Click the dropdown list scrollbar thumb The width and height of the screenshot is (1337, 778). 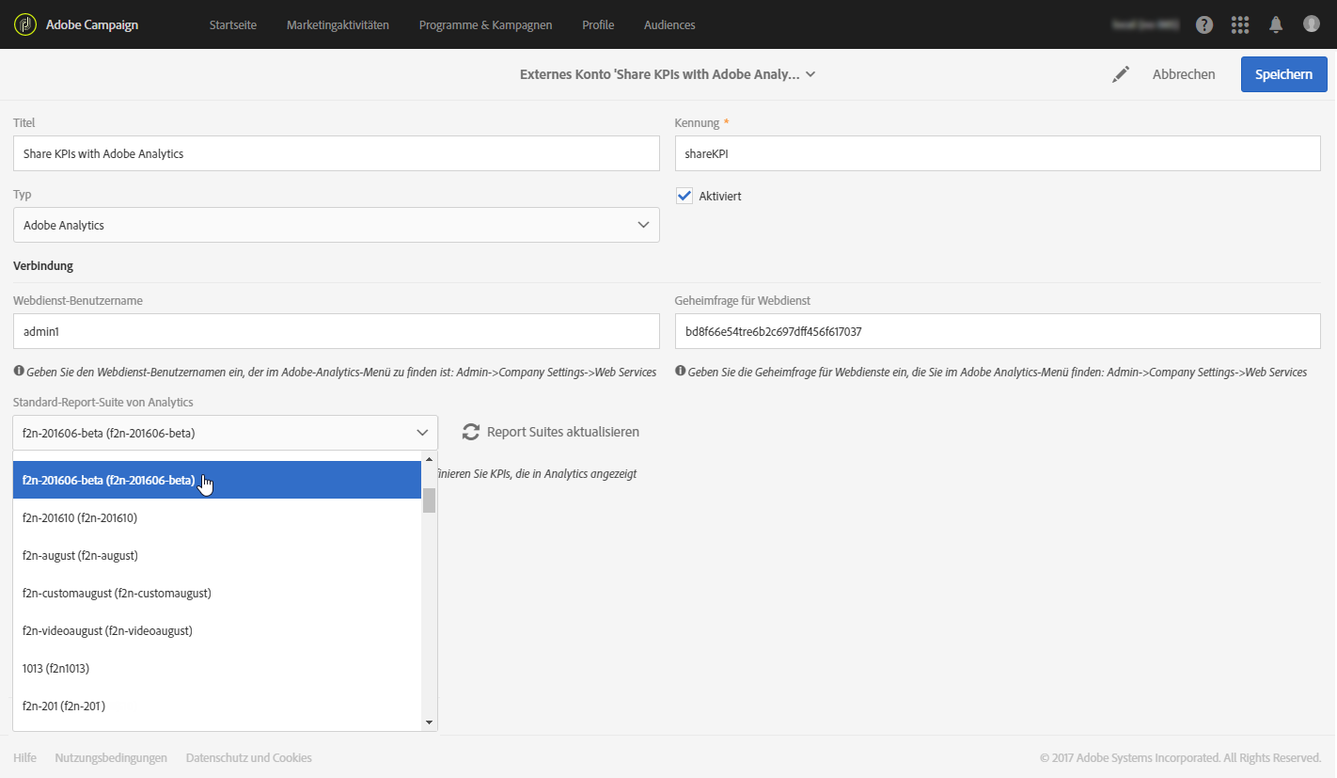tap(430, 500)
